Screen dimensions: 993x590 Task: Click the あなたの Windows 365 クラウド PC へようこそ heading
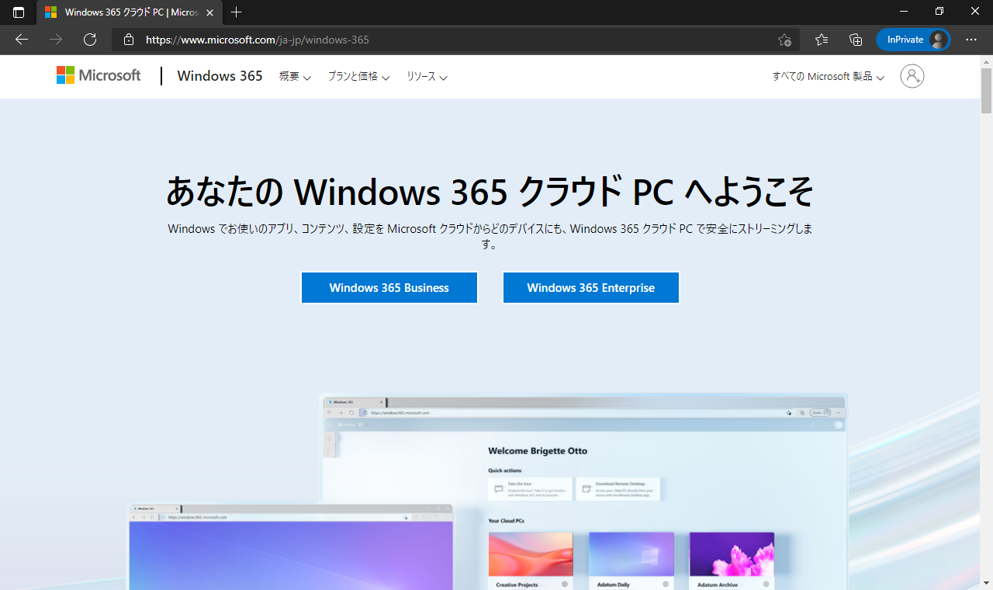click(490, 191)
